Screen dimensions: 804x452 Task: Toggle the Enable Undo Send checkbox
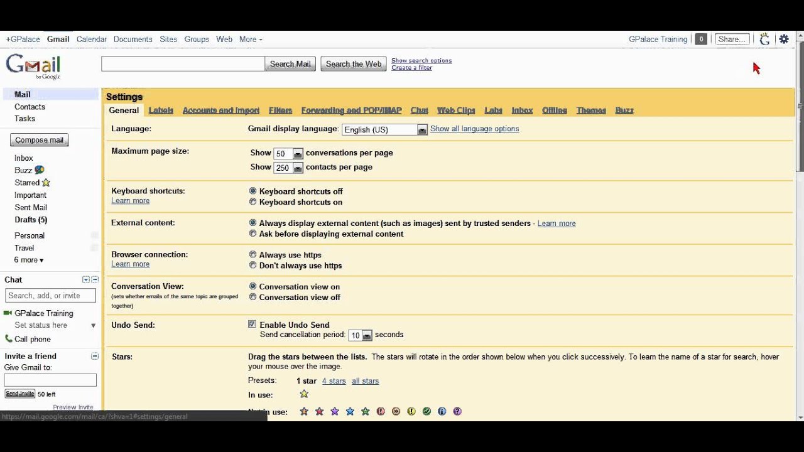pyautogui.click(x=252, y=325)
